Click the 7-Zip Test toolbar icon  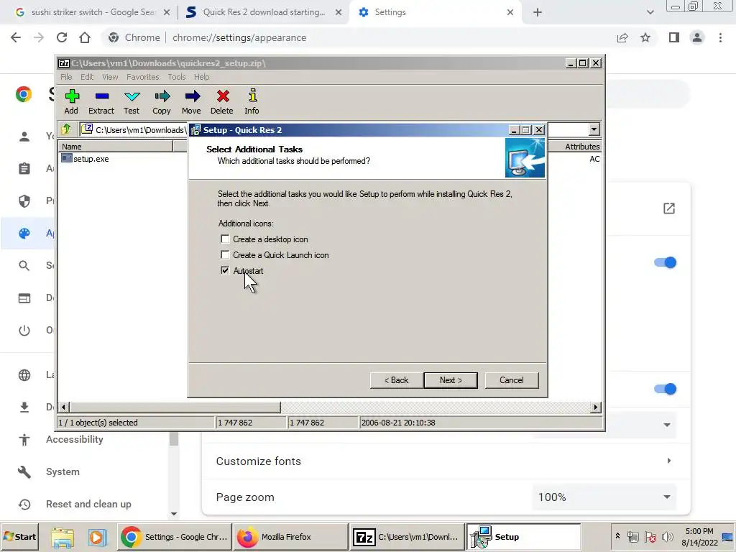pos(132,102)
